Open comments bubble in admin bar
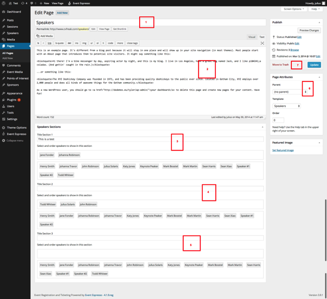 pos(32,3)
